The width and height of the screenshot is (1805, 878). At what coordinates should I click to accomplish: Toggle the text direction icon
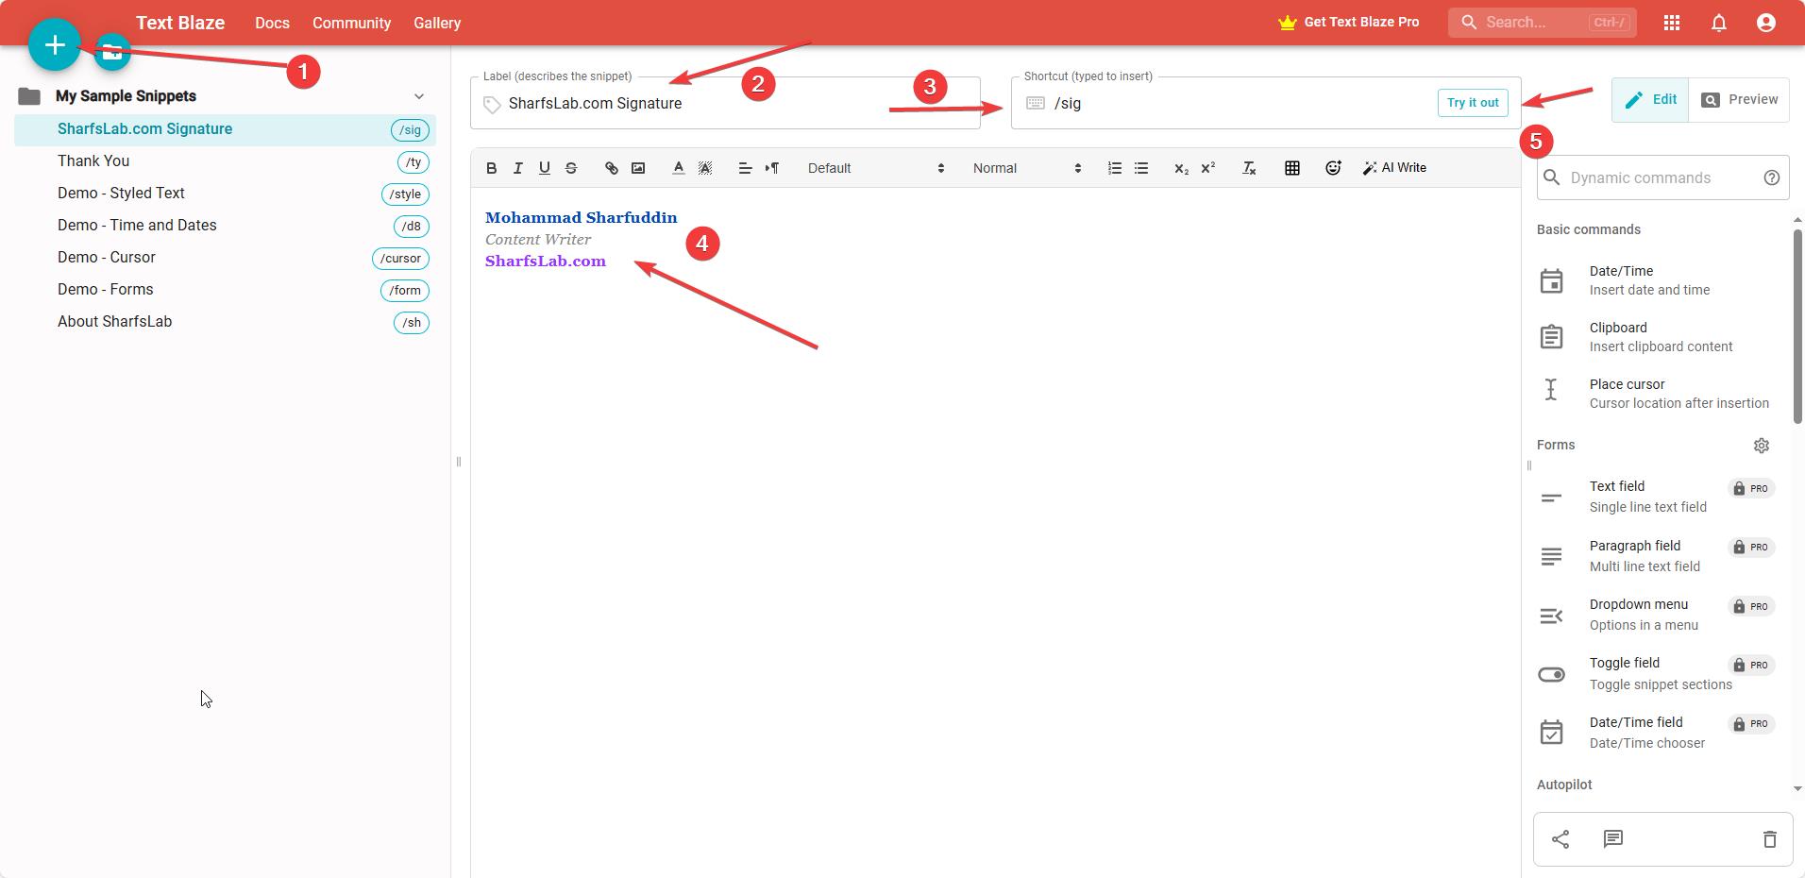pos(771,168)
